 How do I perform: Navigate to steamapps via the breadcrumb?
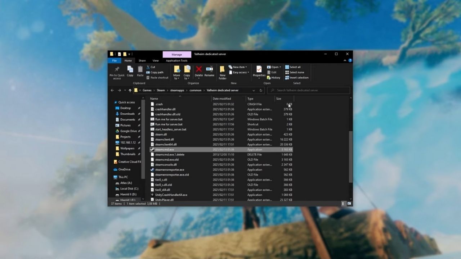177,90
